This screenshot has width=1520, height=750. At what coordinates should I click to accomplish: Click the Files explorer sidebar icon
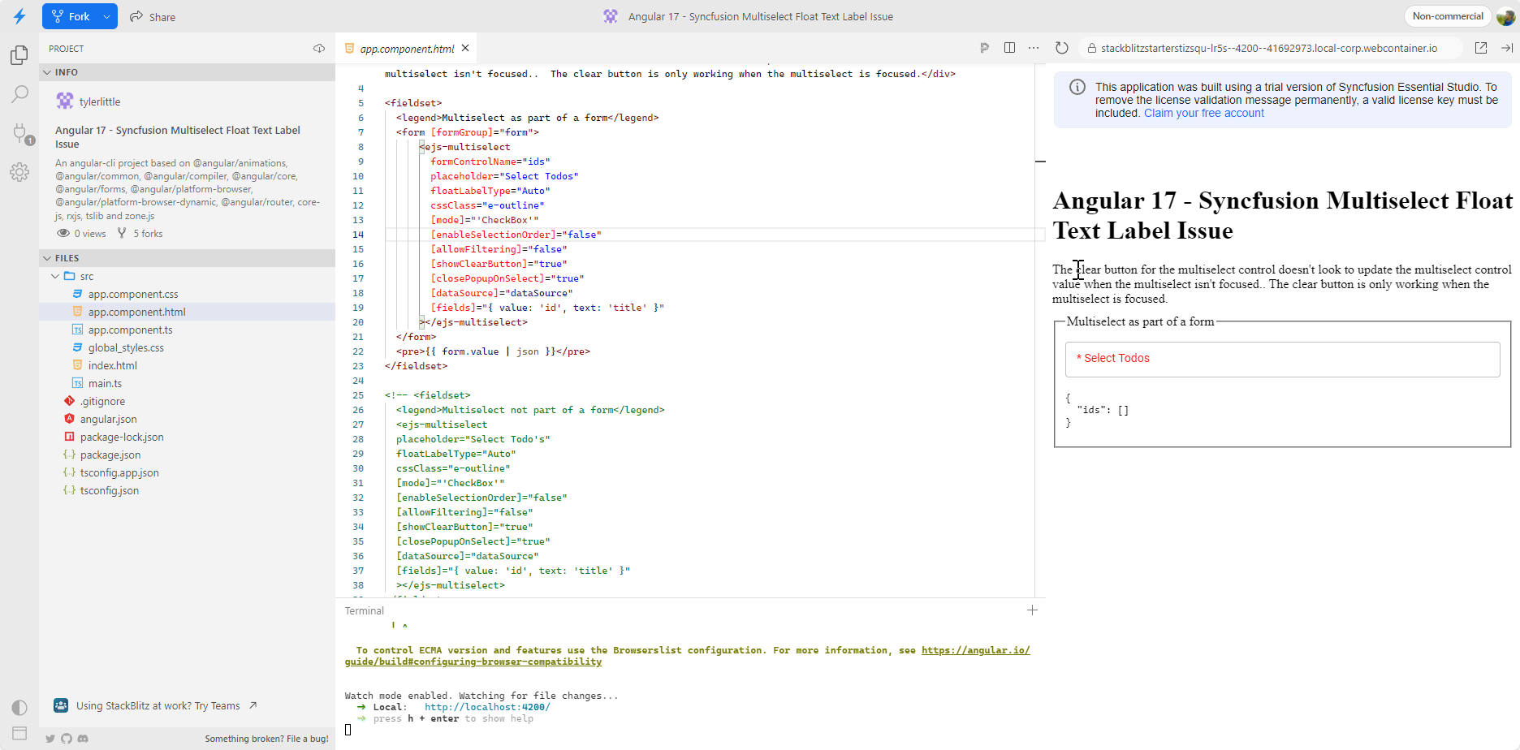[19, 55]
